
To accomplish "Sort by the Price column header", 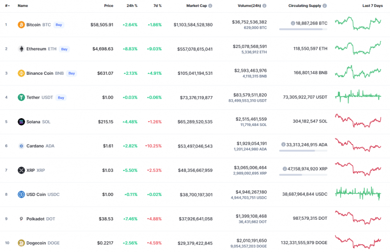I will (x=108, y=6).
